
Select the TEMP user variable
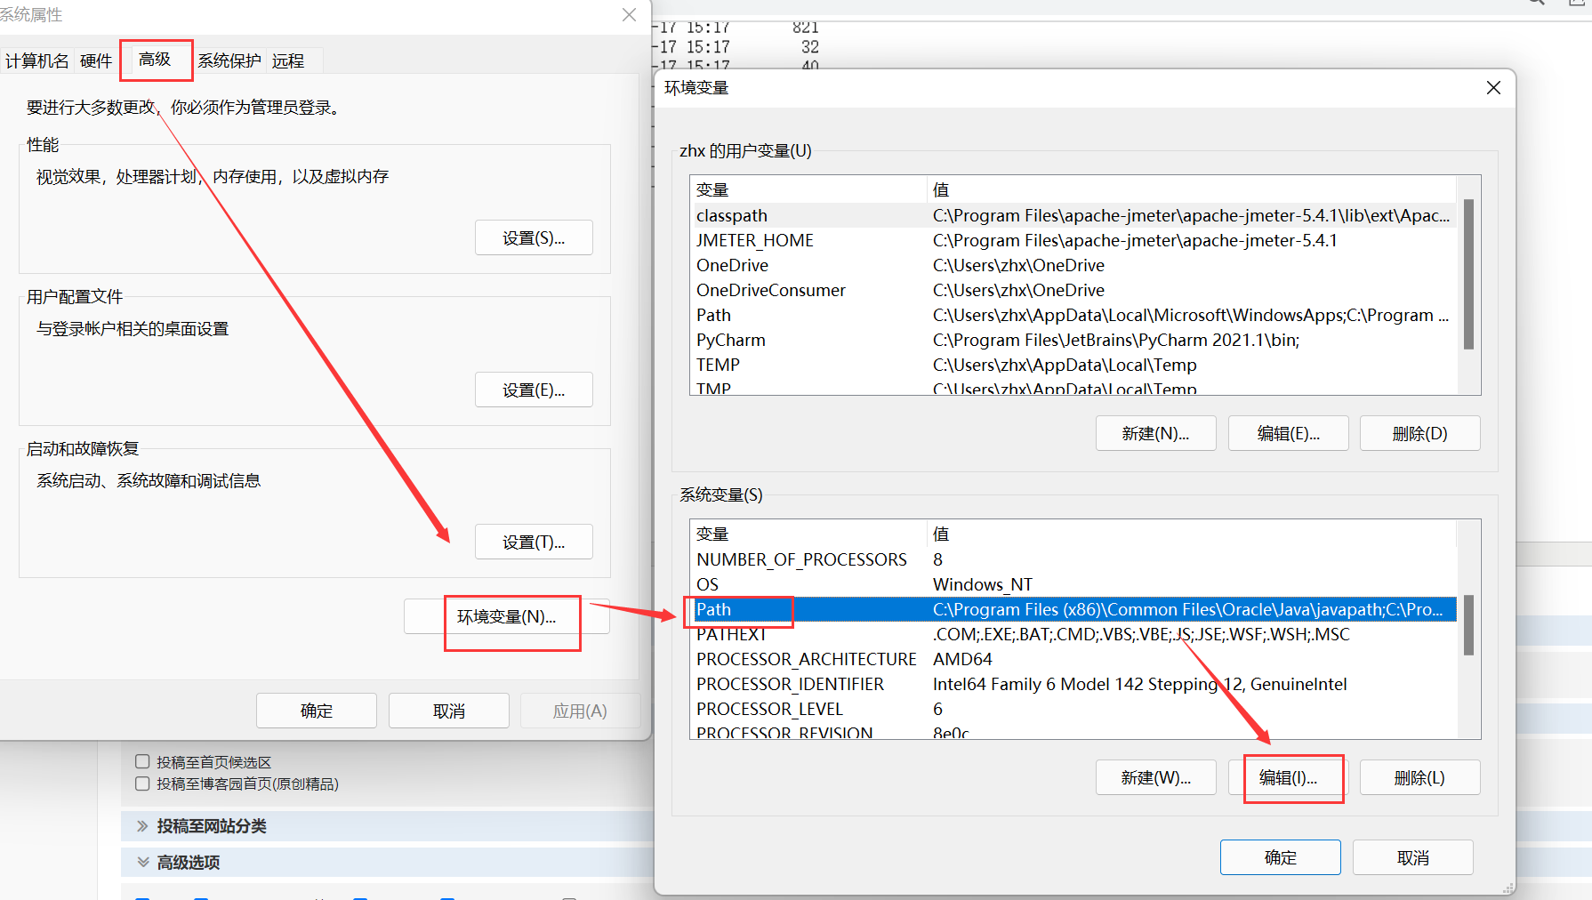pyautogui.click(x=1073, y=365)
